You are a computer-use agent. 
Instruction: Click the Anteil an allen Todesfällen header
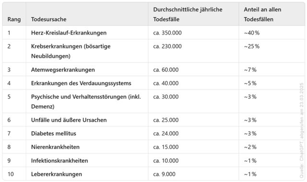point(262,14)
